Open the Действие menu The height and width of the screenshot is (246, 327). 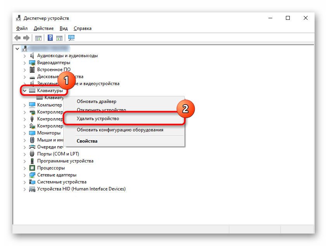tap(43, 28)
